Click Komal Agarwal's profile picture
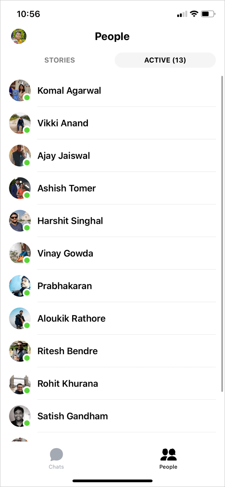Viewport: 225px width, 487px height. click(x=19, y=90)
